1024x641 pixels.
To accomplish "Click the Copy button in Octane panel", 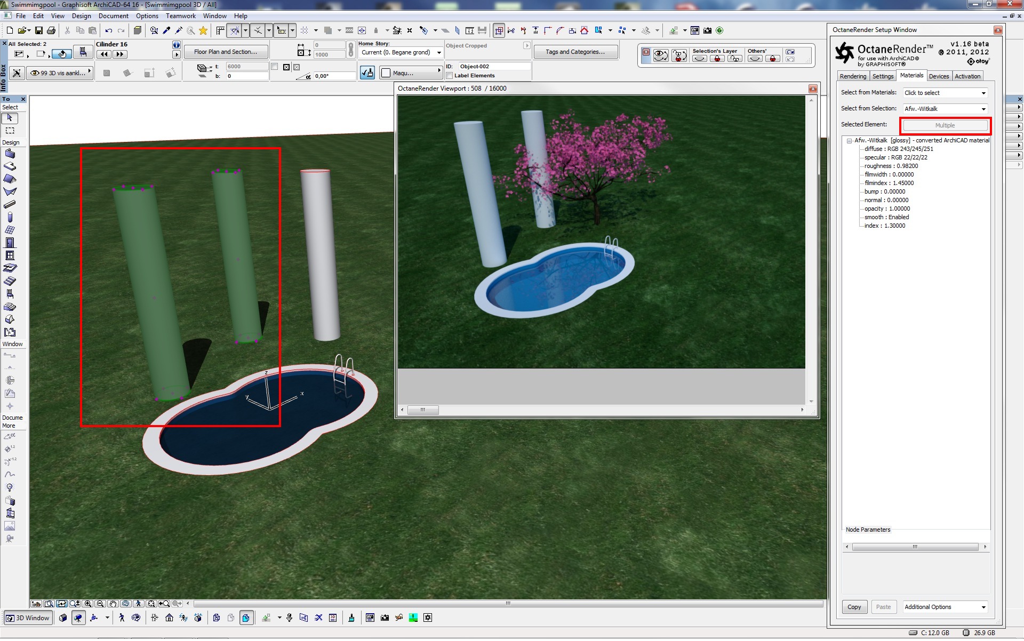I will (854, 607).
